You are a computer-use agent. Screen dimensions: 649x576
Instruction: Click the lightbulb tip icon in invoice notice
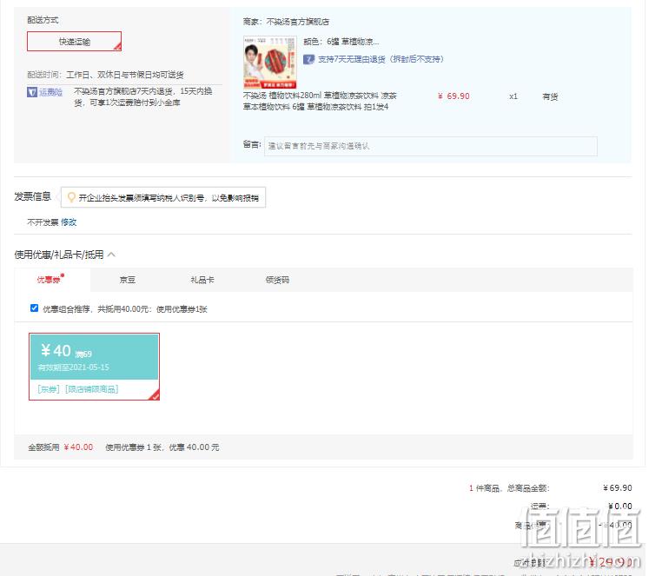coord(71,197)
